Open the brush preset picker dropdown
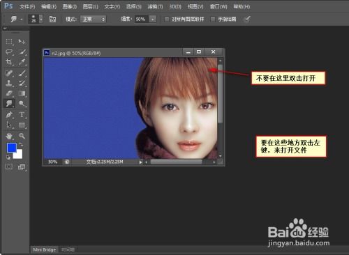The width and height of the screenshot is (349, 255). pyautogui.click(x=41, y=19)
